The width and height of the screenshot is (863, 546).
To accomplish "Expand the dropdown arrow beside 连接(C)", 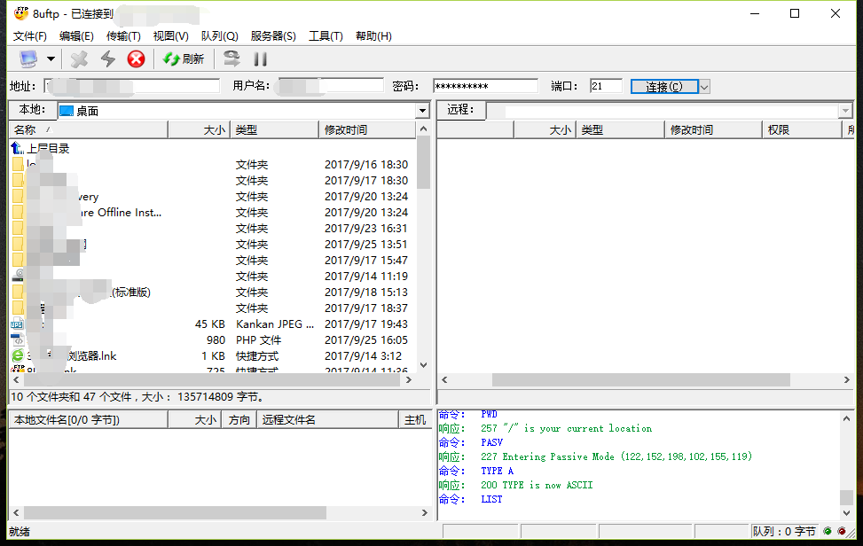I will coord(704,86).
